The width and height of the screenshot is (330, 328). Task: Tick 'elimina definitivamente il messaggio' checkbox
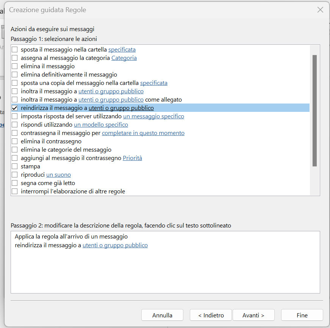14,75
